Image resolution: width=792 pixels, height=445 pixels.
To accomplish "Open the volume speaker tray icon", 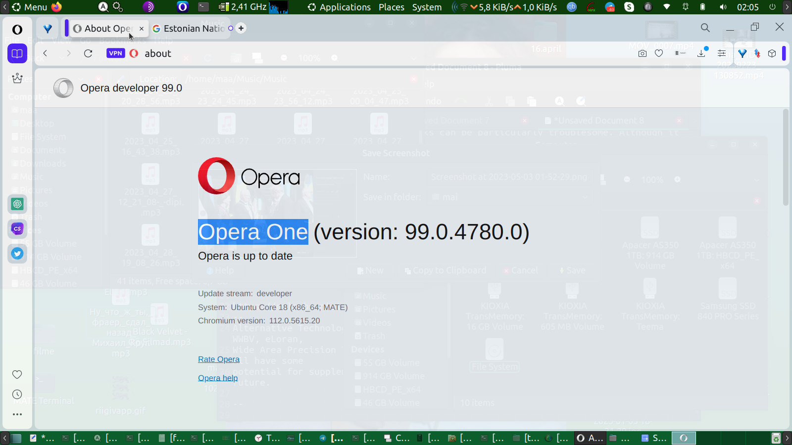I will tap(723, 7).
